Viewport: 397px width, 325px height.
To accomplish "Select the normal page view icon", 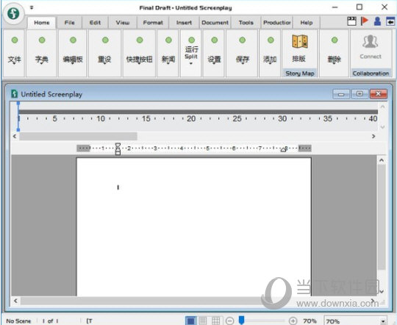I will [x=191, y=321].
